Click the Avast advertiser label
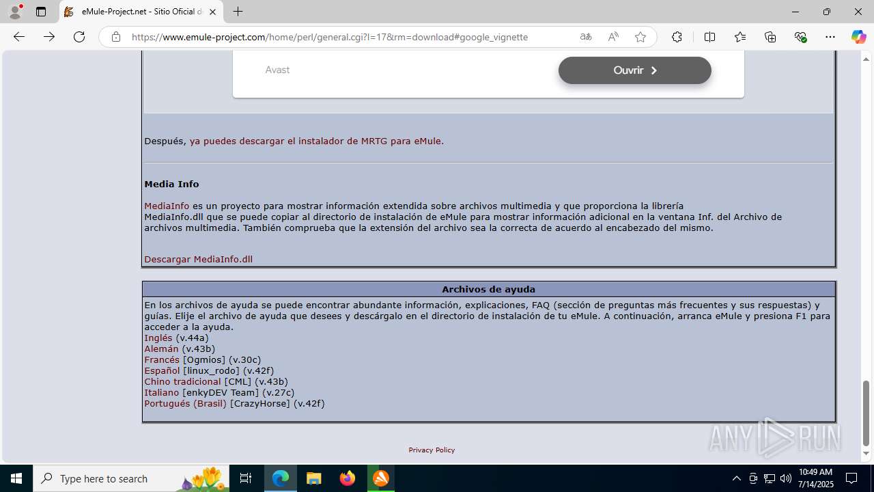The image size is (874, 492). 277,70
